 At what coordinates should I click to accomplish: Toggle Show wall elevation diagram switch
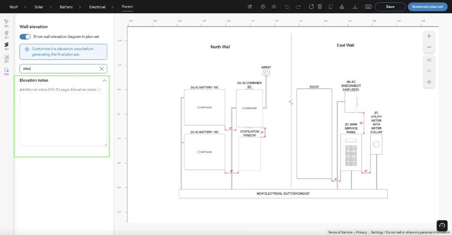point(25,37)
